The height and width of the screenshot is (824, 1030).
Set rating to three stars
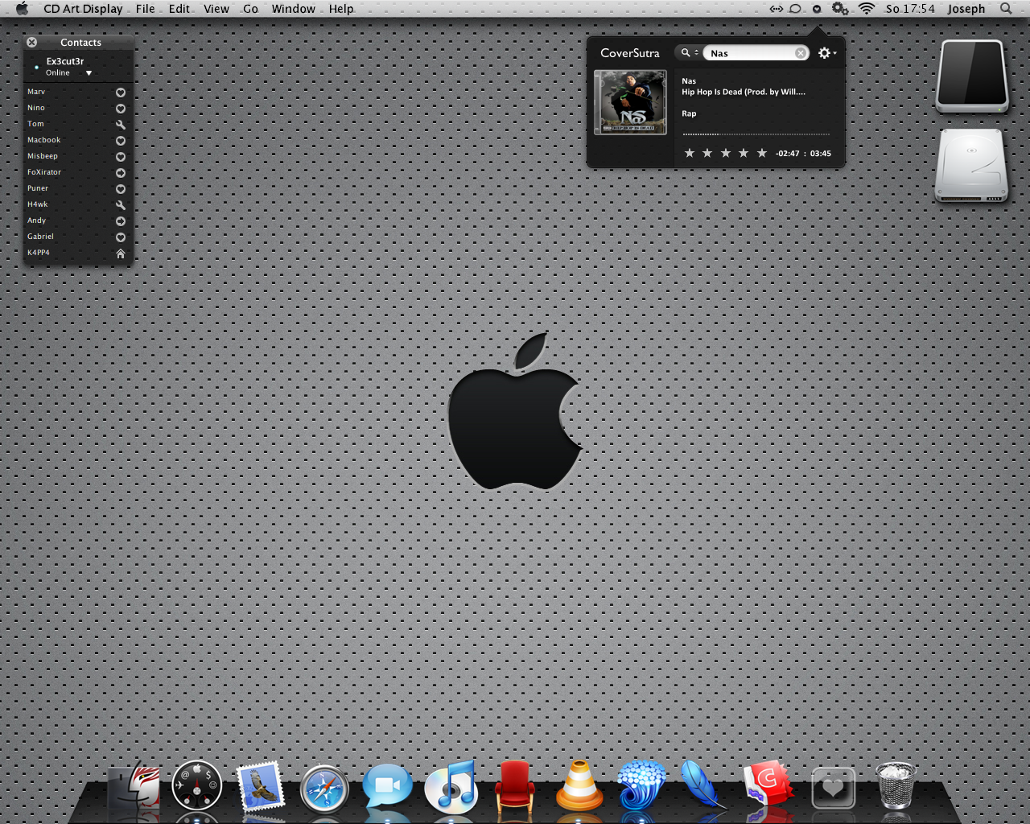click(726, 153)
